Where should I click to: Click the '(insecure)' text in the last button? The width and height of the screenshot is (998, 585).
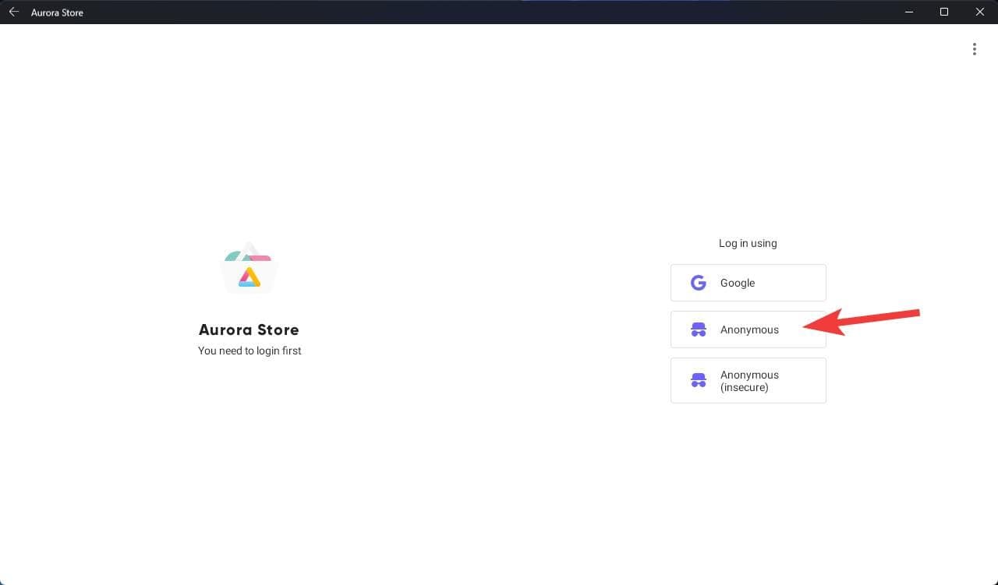tap(744, 387)
